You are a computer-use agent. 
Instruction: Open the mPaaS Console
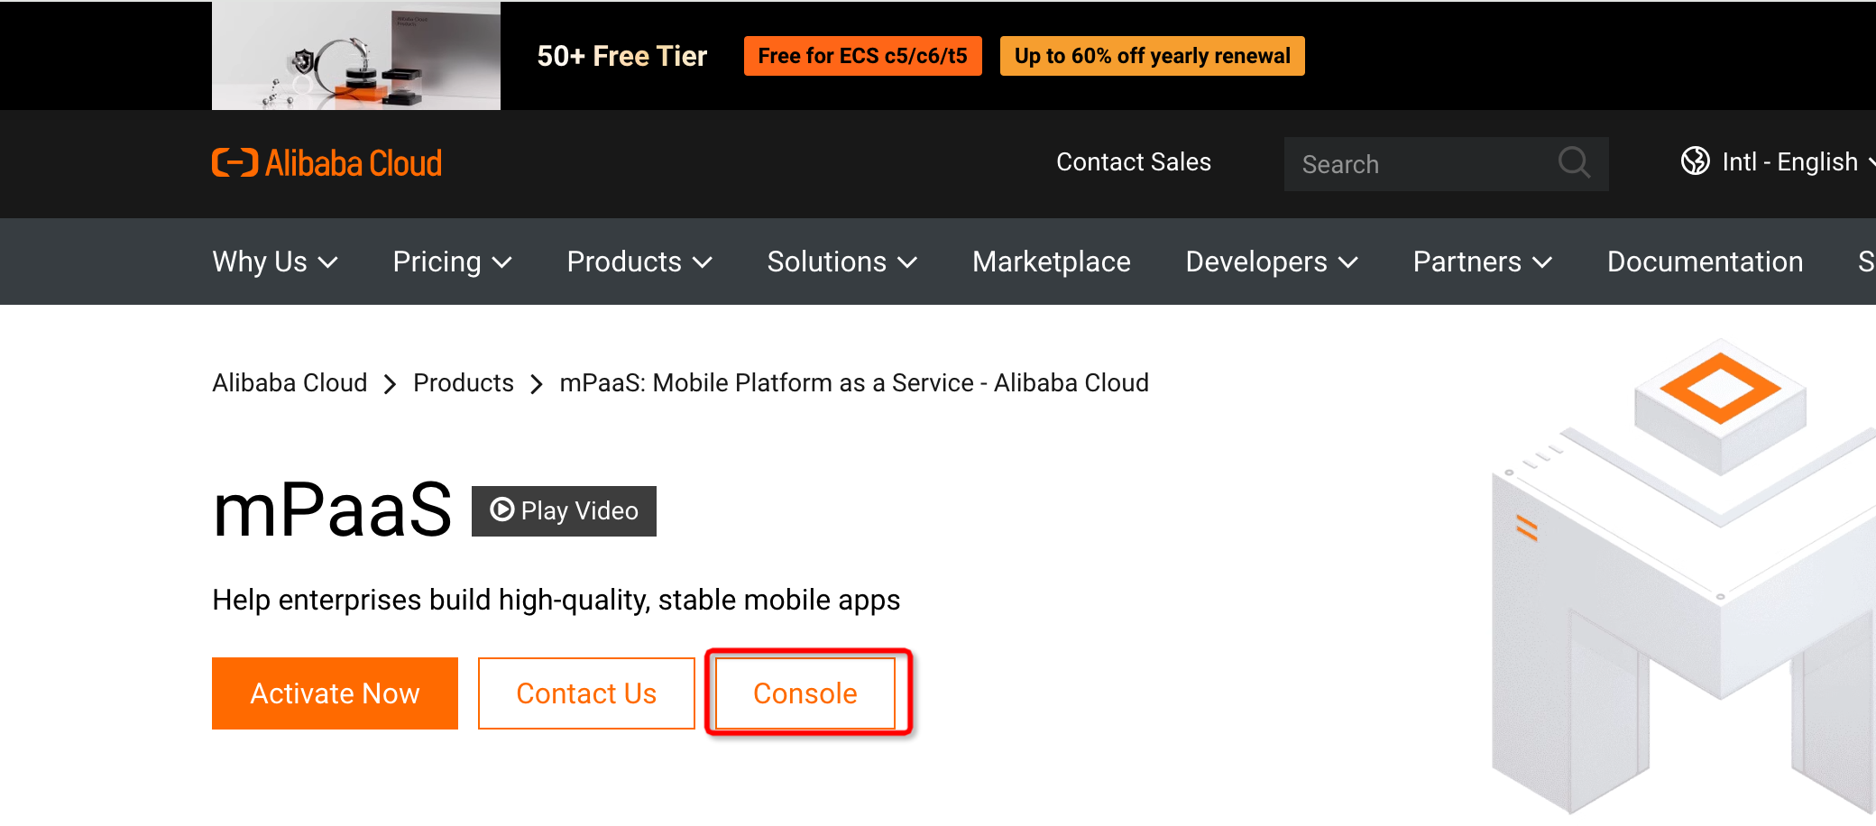(x=805, y=693)
